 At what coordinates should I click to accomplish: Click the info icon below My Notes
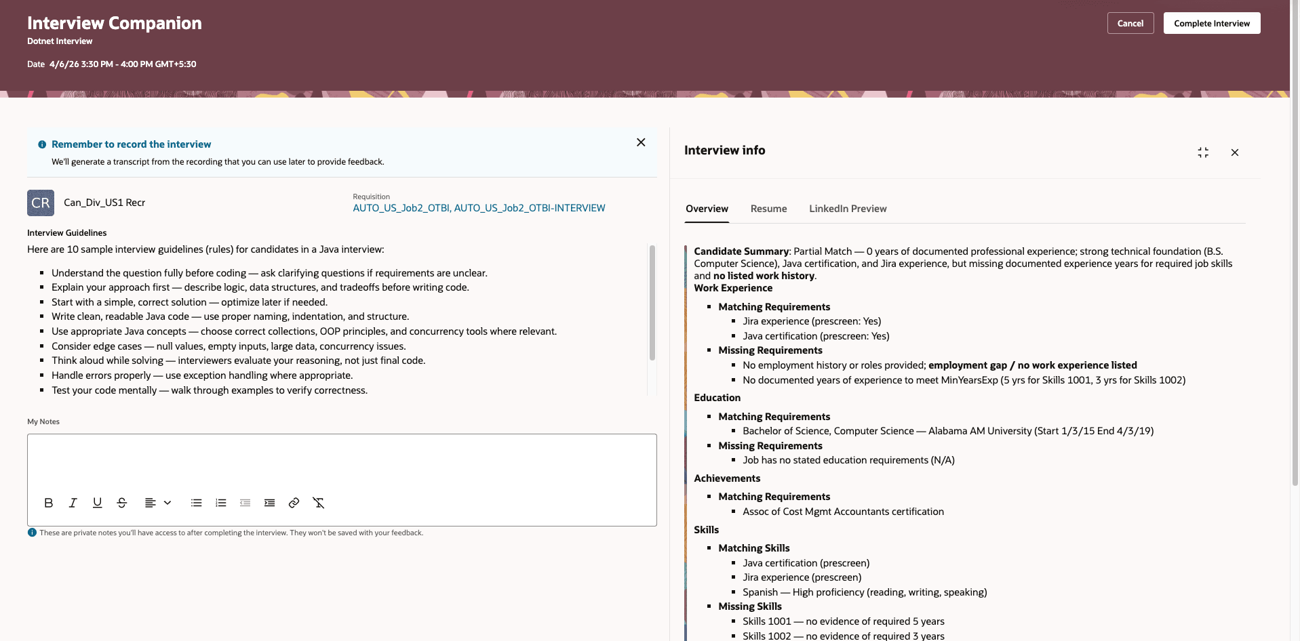coord(32,533)
